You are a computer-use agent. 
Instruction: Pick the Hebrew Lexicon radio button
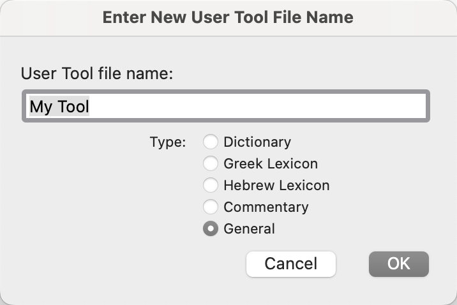[211, 185]
